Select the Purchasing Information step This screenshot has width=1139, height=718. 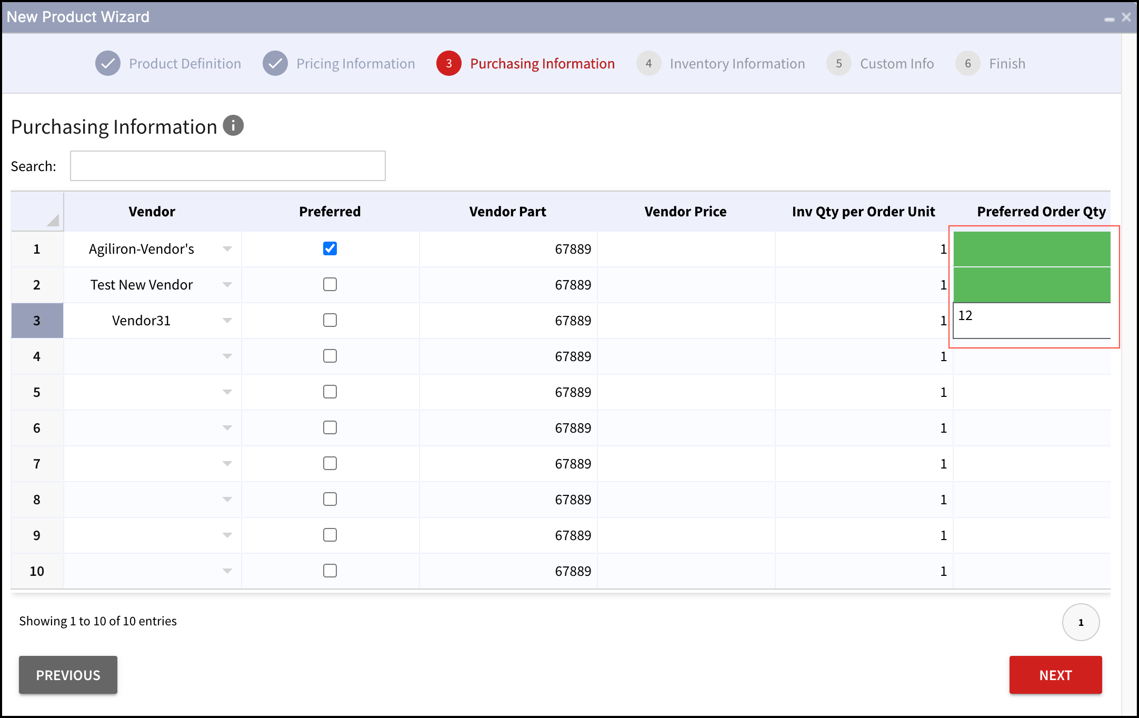click(543, 64)
